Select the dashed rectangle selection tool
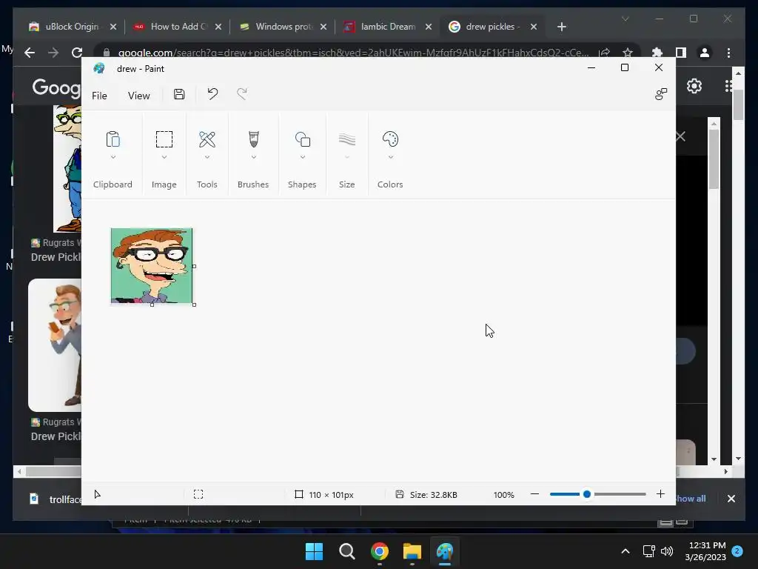 [x=164, y=139]
